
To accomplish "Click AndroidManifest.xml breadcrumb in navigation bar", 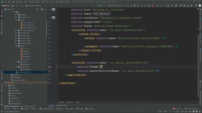I will (x=33, y=6).
